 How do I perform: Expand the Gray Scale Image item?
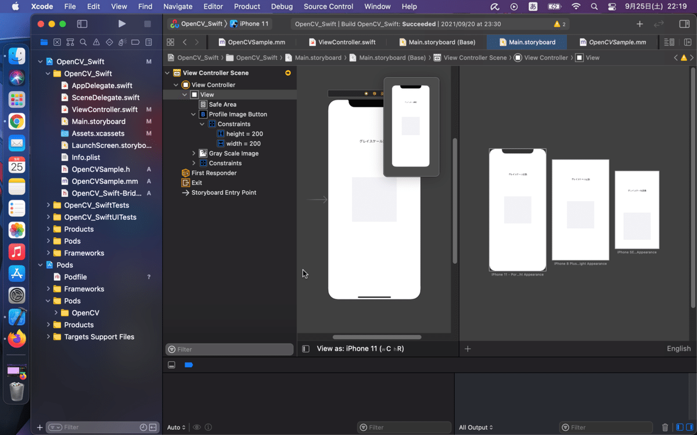point(194,154)
